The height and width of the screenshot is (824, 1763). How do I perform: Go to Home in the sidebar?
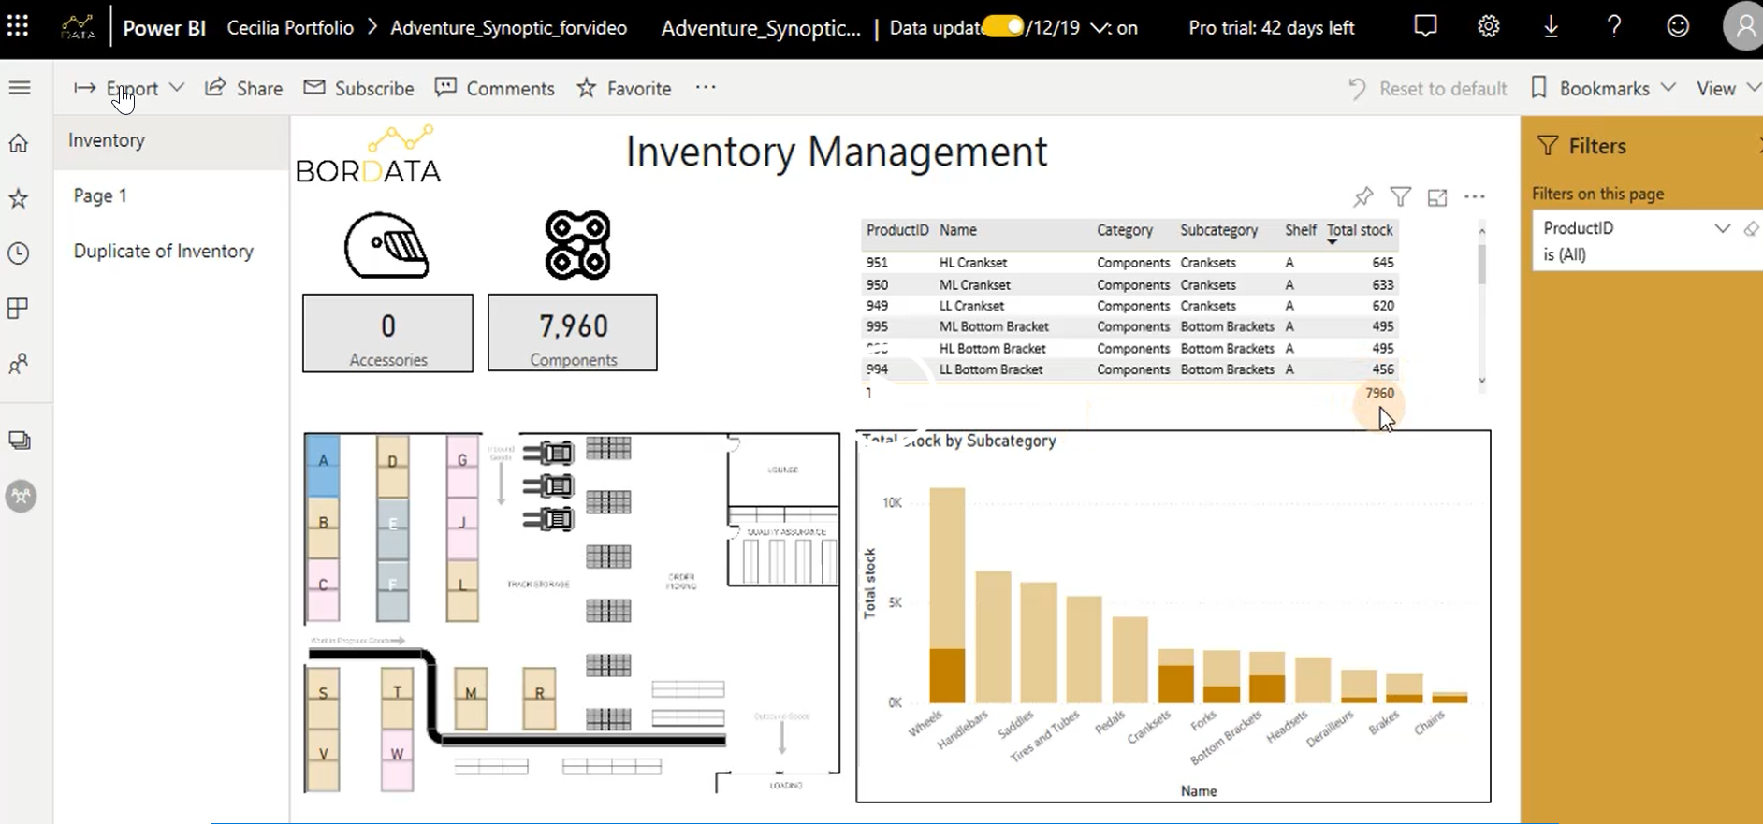click(19, 143)
